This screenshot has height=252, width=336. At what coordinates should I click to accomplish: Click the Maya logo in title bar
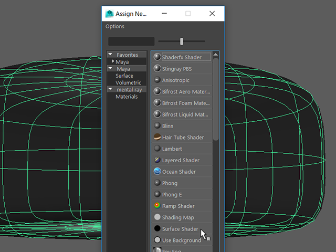pyautogui.click(x=109, y=14)
